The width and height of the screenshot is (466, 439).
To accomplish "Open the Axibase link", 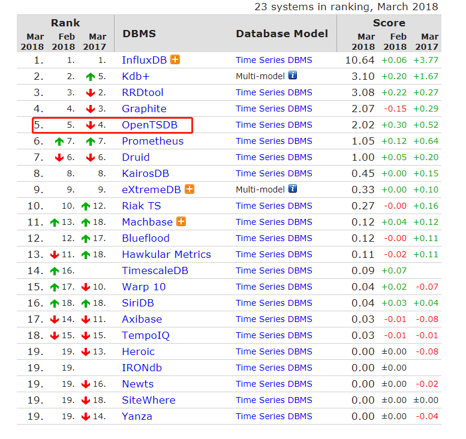I will (x=142, y=319).
